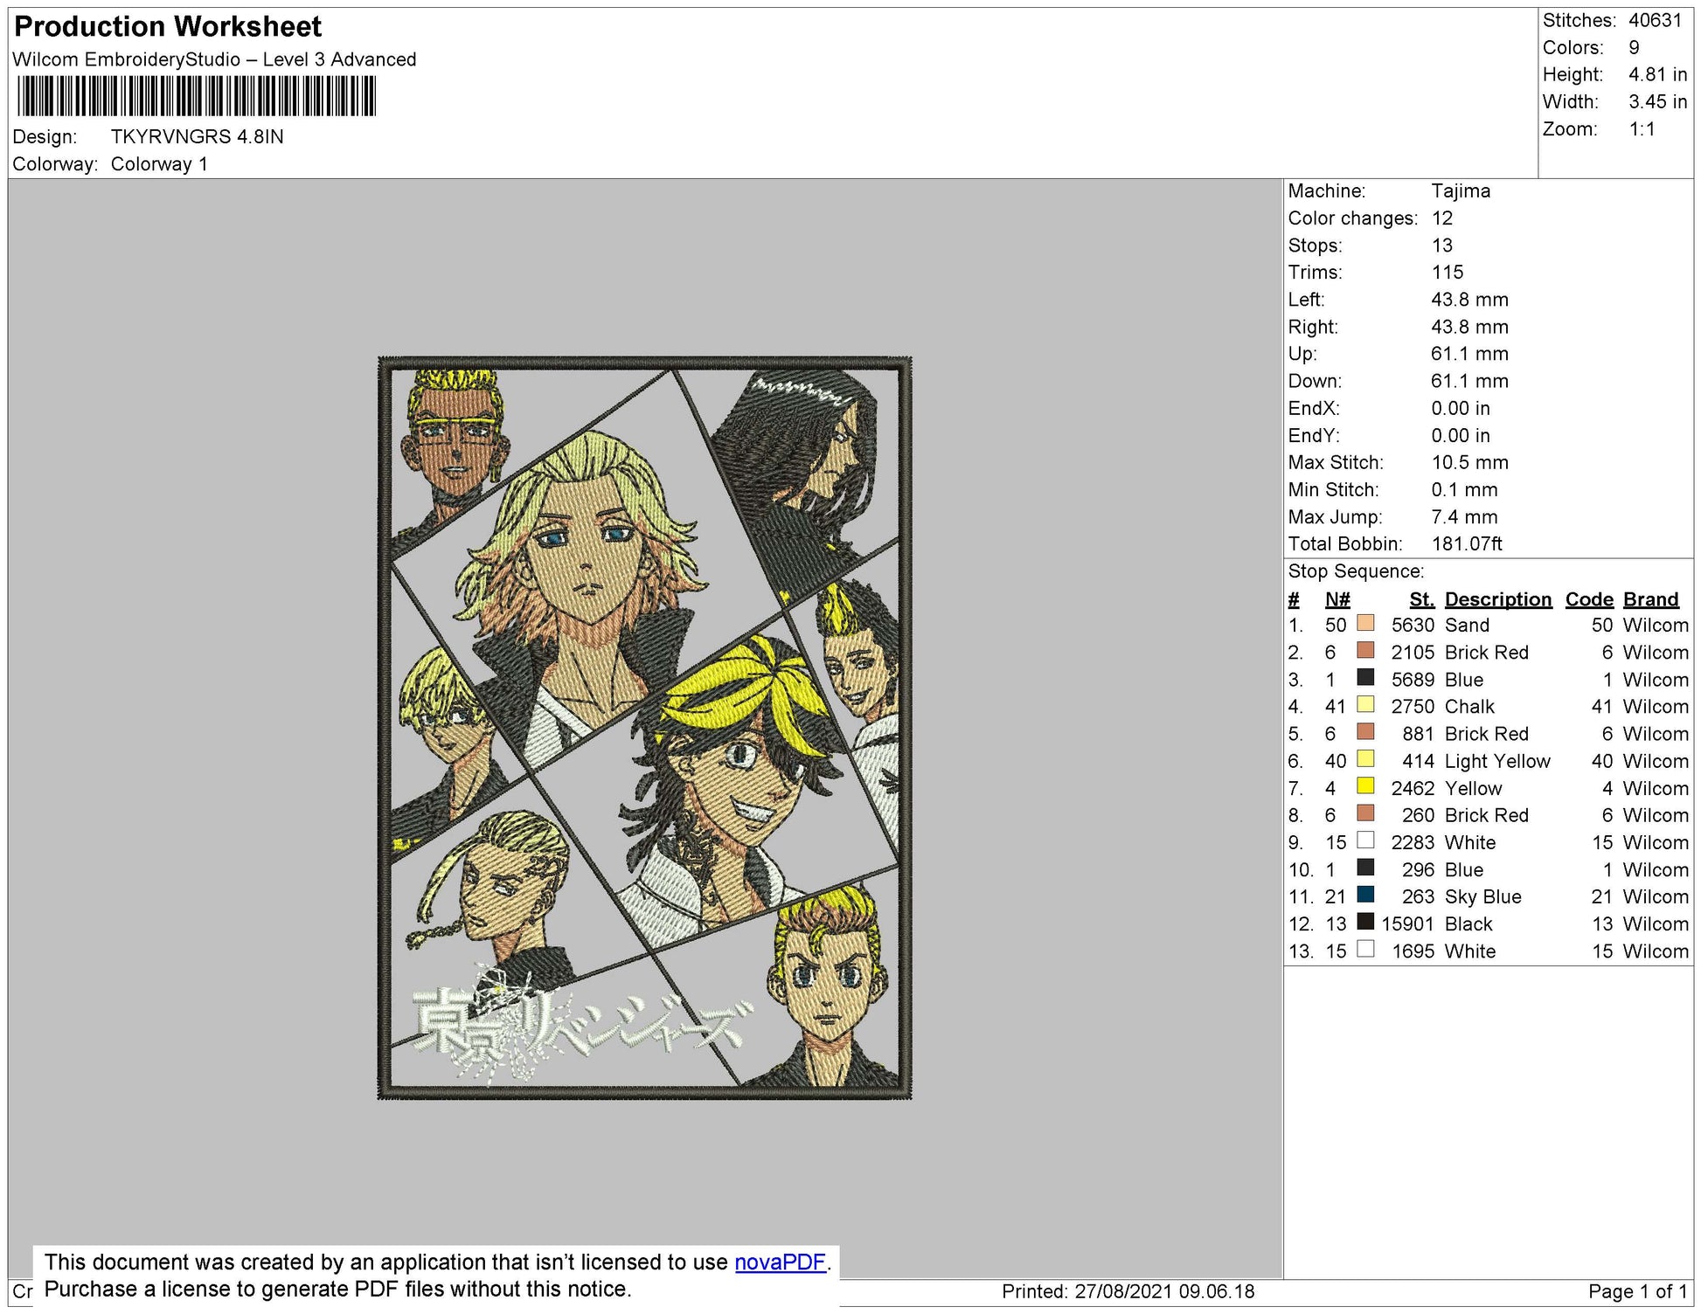The height and width of the screenshot is (1314, 1701).
Task: Click the Production Worksheet title
Action: (168, 26)
